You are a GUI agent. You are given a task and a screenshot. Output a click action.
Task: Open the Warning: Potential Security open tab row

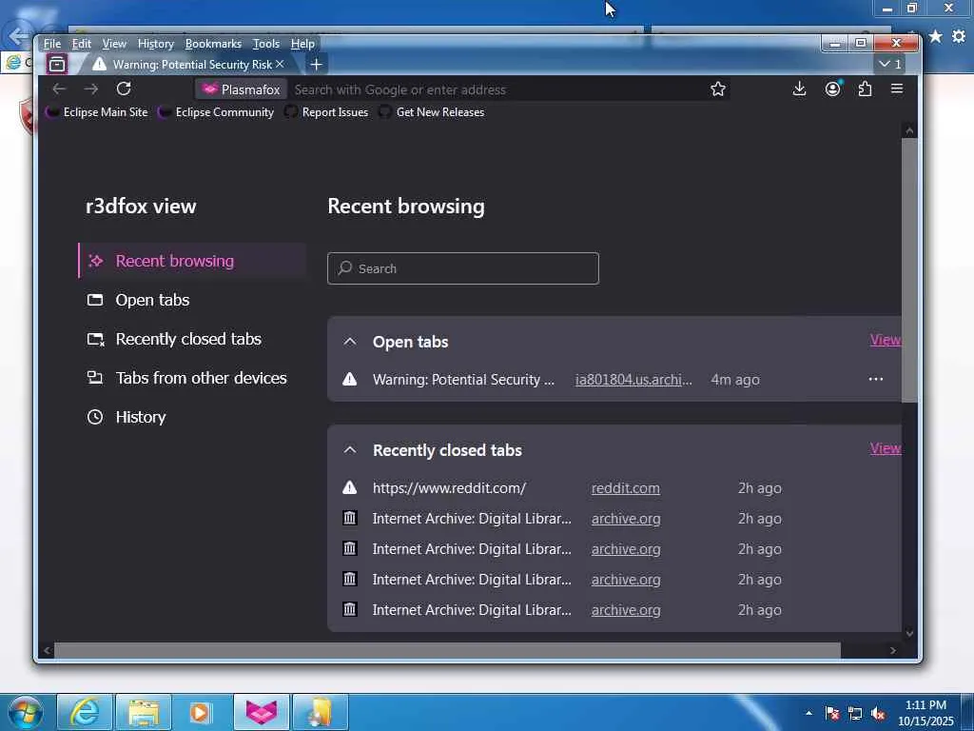click(x=463, y=379)
